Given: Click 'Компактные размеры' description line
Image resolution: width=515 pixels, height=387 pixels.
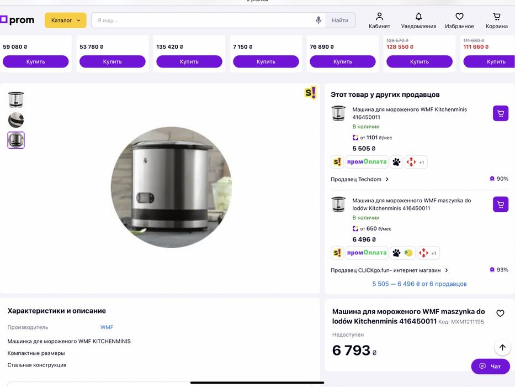Looking at the screenshot, I should (36, 353).
